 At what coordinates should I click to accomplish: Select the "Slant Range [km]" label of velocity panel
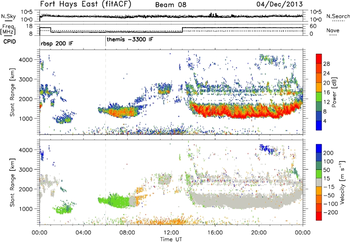12,182
